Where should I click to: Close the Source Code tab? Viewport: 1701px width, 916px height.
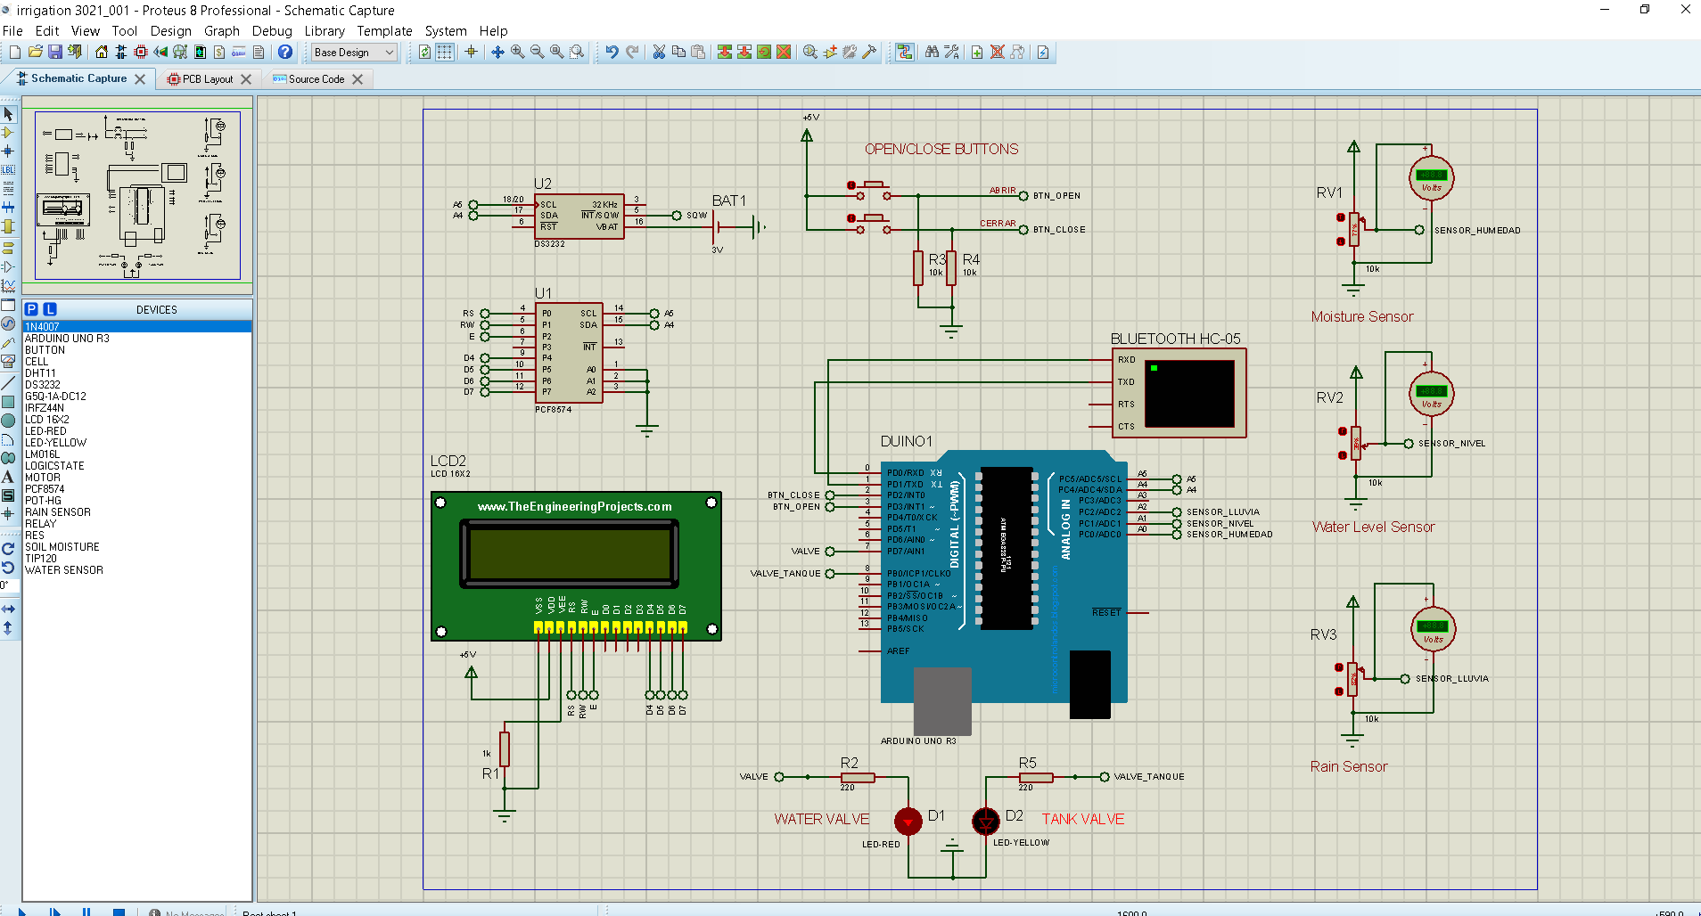point(357,79)
